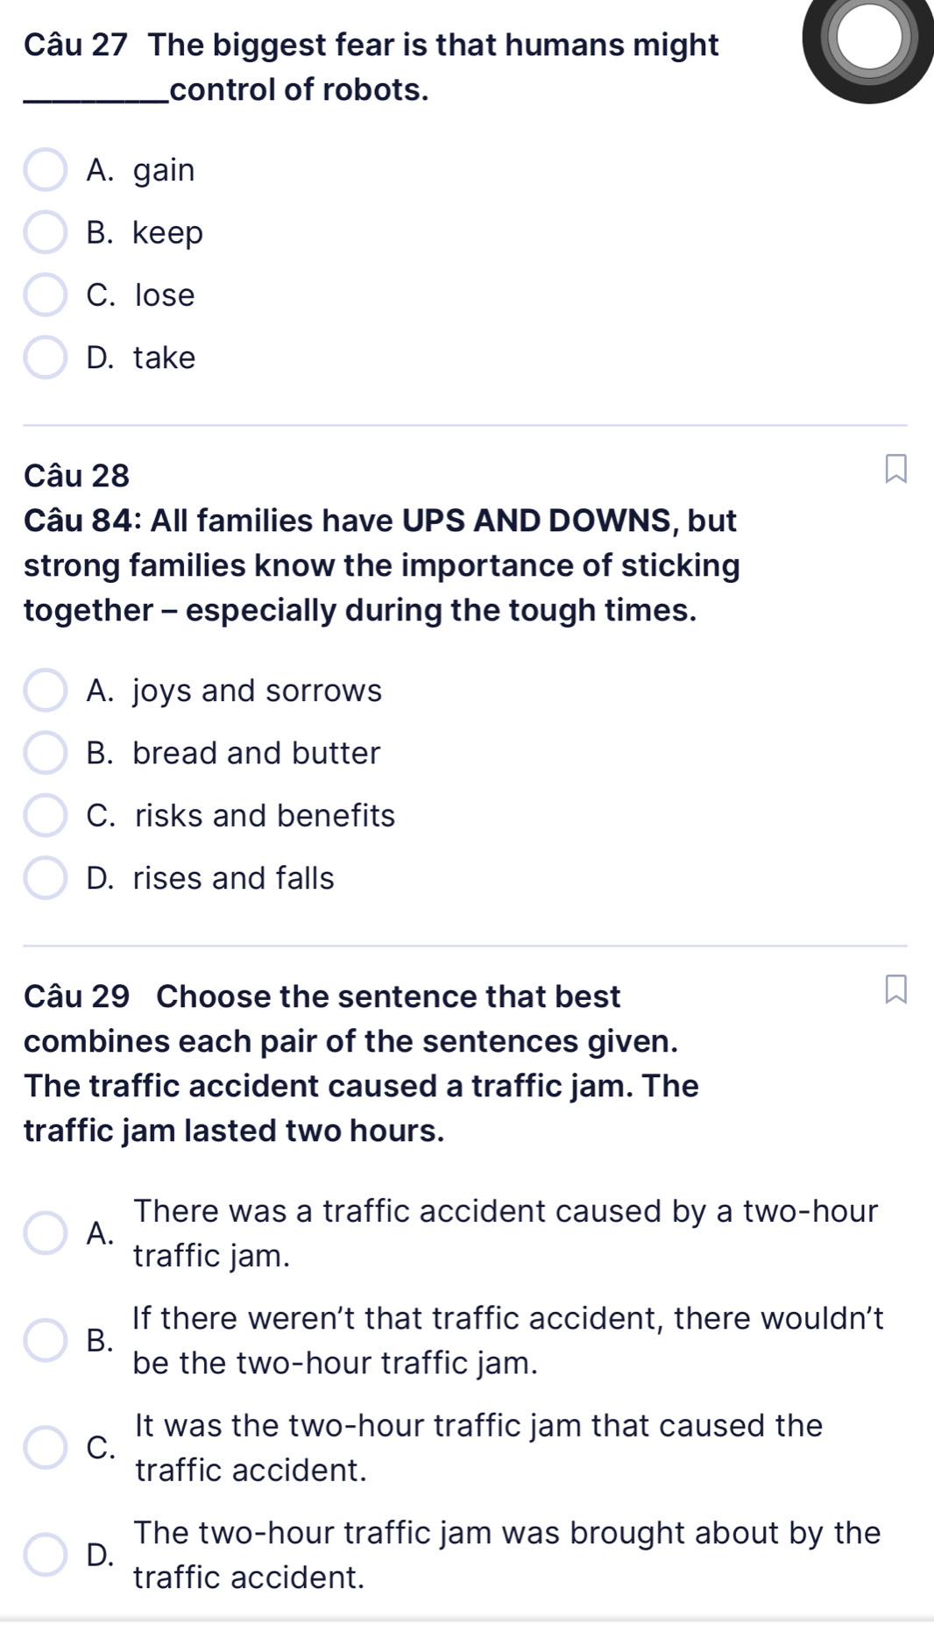Image resolution: width=934 pixels, height=1631 pixels.
Task: Pick answer D. take
Action: point(45,358)
